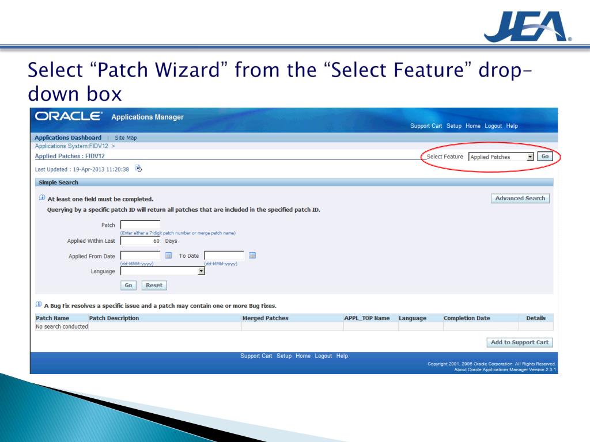This screenshot has height=442, width=590.
Task: Open Help in top header
Action: pos(512,126)
